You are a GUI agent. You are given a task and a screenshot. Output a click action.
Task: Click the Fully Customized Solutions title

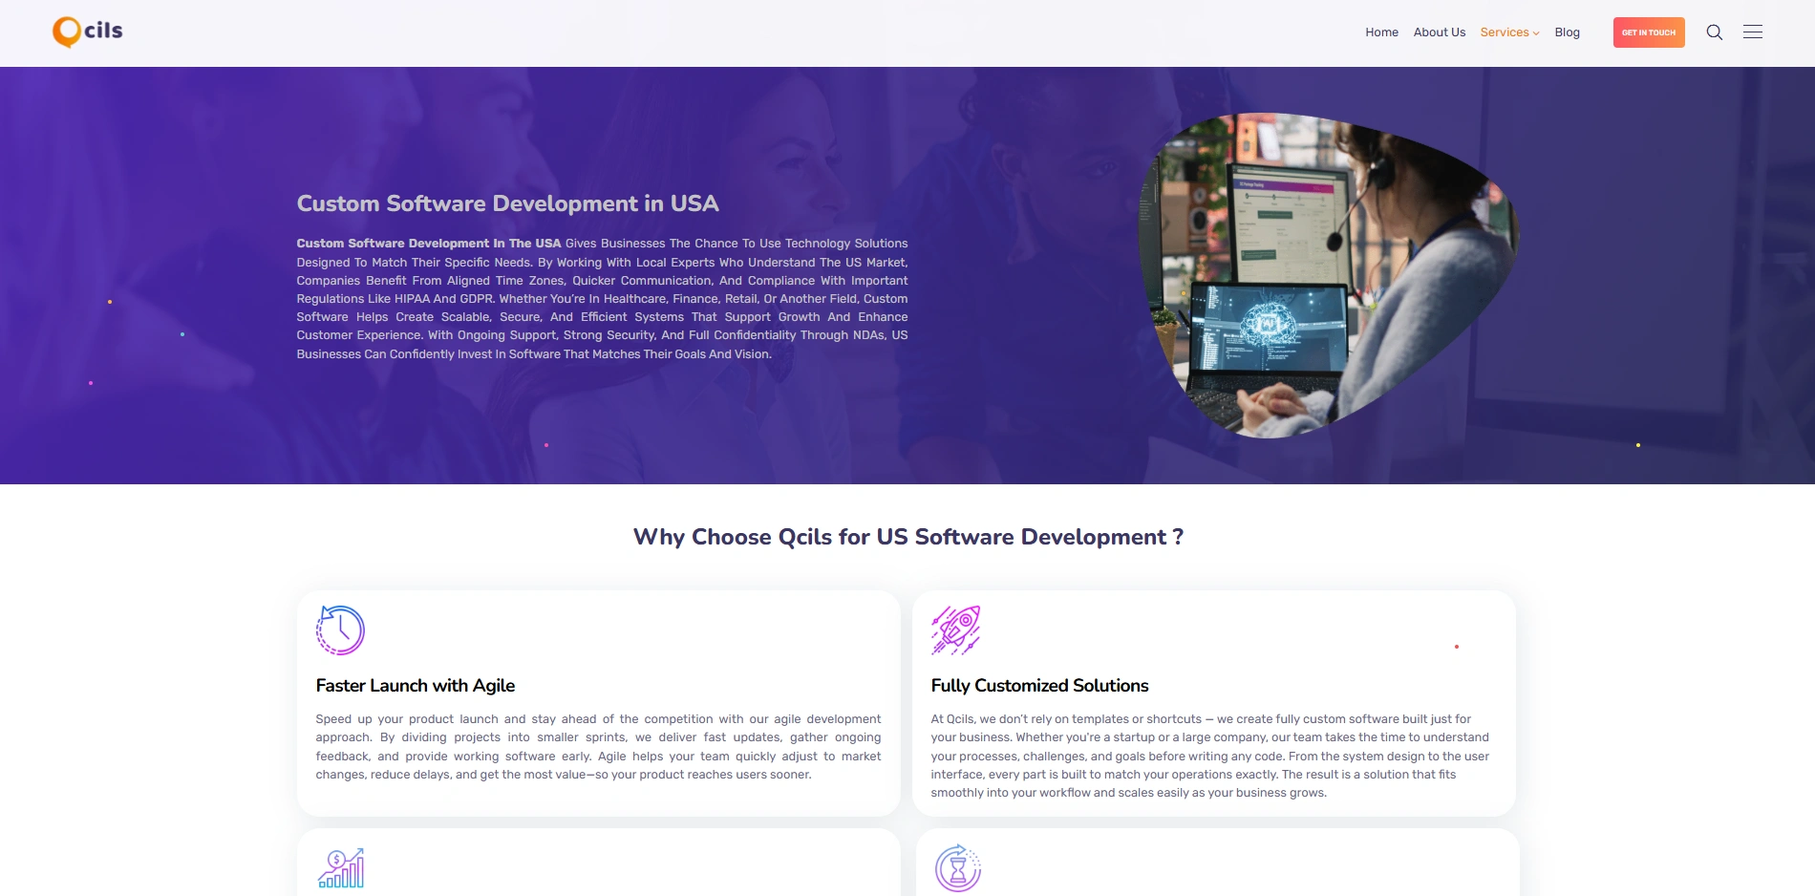click(x=1039, y=686)
